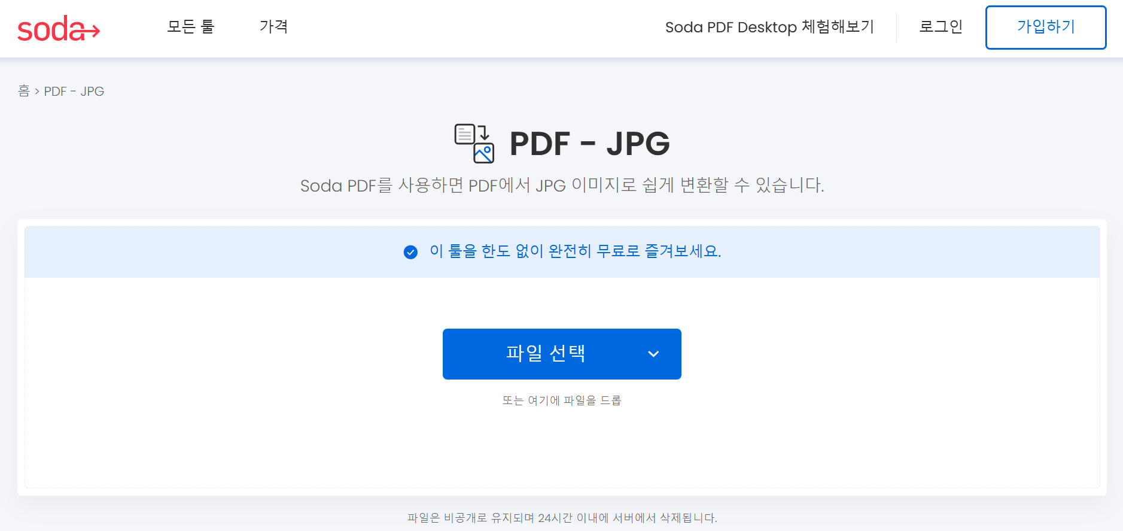Click the PDF - JPG heading

coord(589,143)
